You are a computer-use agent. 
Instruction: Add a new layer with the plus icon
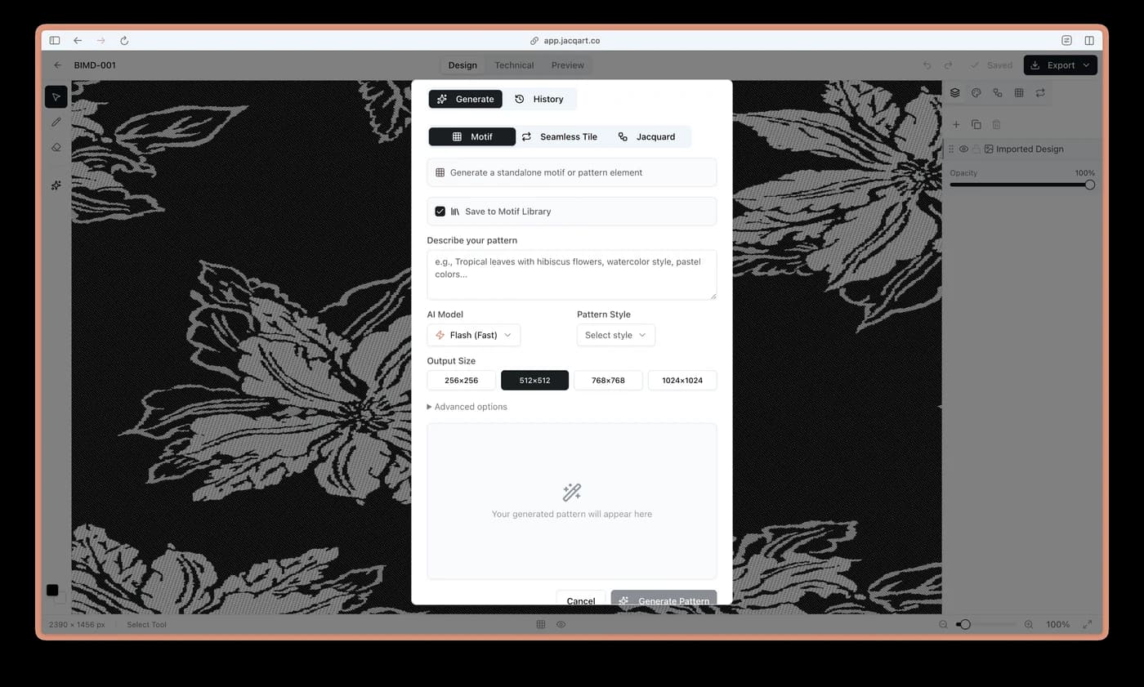click(956, 124)
